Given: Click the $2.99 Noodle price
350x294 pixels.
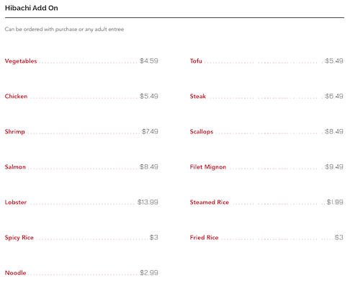Looking at the screenshot, I should click(x=149, y=272).
